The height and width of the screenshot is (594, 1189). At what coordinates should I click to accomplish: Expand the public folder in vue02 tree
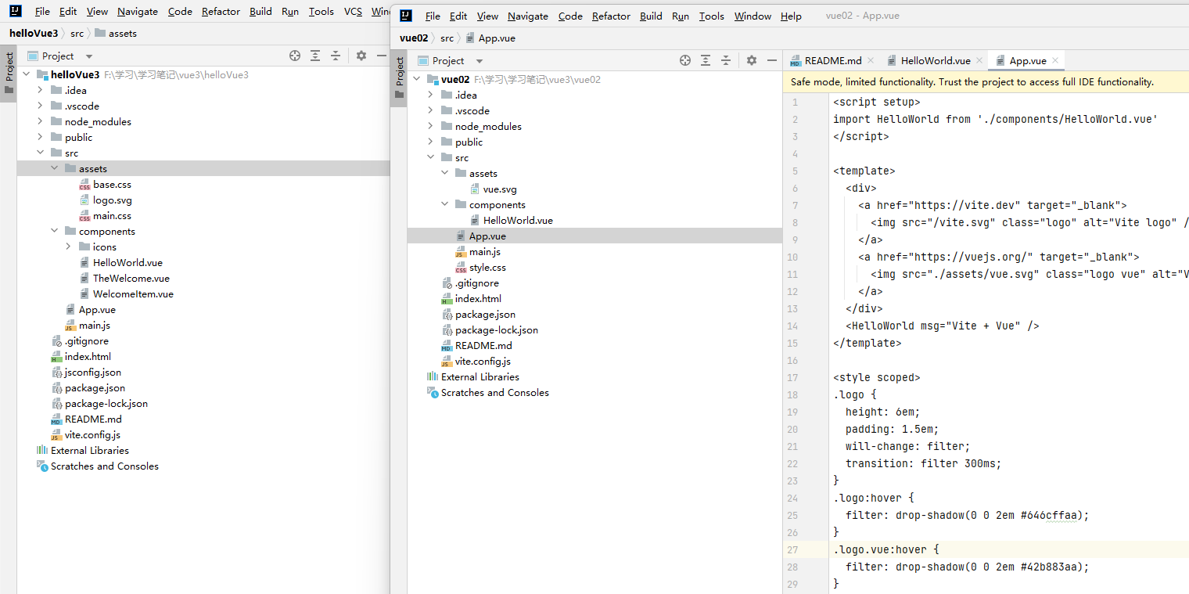[430, 142]
